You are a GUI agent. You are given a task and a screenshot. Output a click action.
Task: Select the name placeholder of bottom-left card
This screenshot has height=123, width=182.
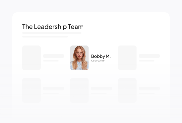(53, 89)
